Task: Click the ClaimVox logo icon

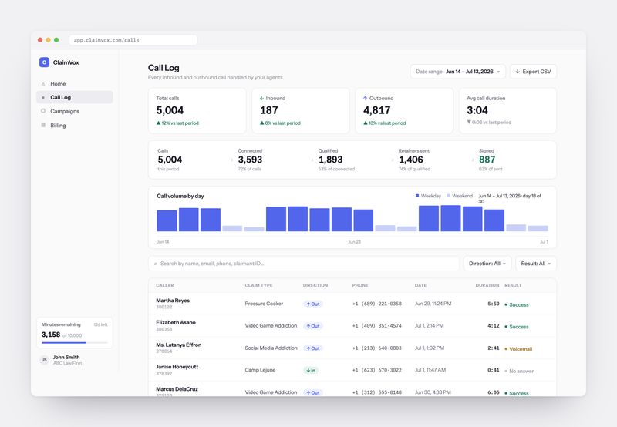Action: click(44, 62)
